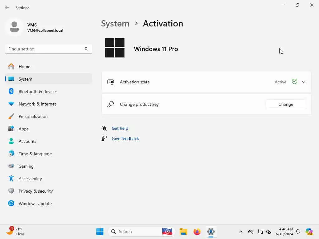Click the Time & language globe clock icon
The height and width of the screenshot is (239, 319).
tap(11, 153)
